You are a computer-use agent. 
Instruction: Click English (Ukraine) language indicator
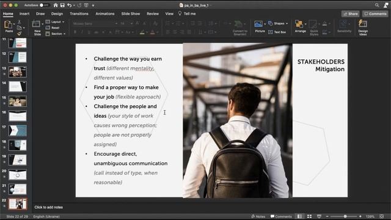(x=46, y=216)
